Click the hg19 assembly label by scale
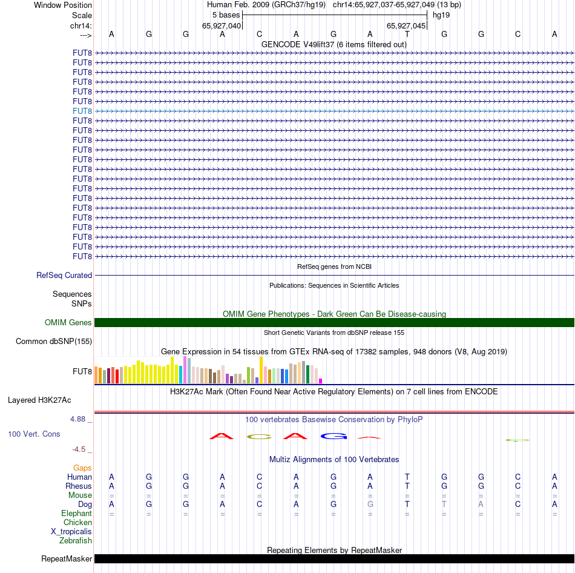 pyautogui.click(x=441, y=15)
